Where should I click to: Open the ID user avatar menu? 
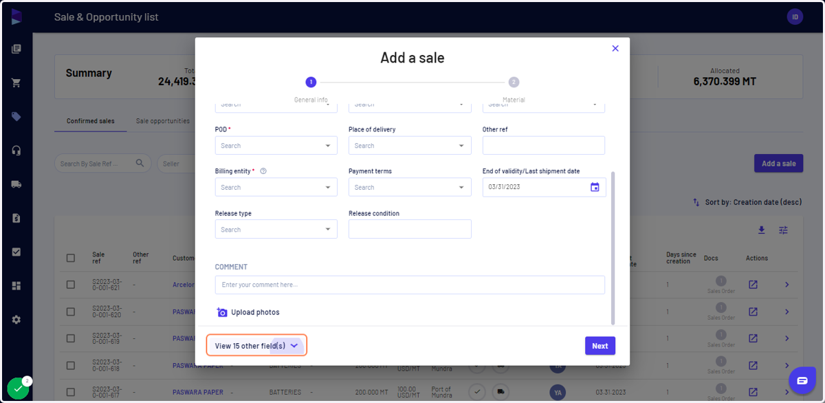click(795, 17)
